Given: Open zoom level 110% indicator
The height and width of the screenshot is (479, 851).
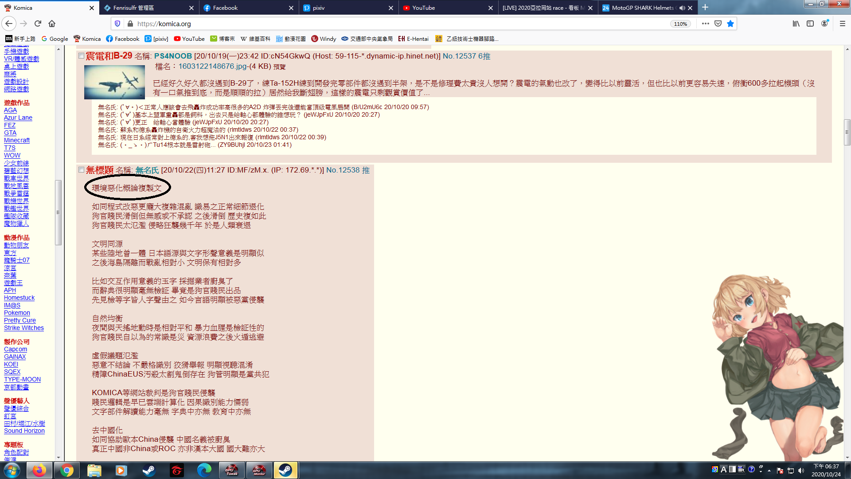Looking at the screenshot, I should tap(680, 24).
